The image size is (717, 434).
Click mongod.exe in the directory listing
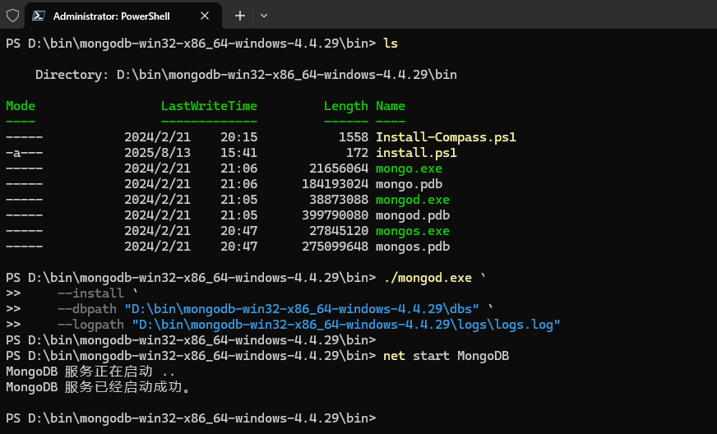coord(413,200)
